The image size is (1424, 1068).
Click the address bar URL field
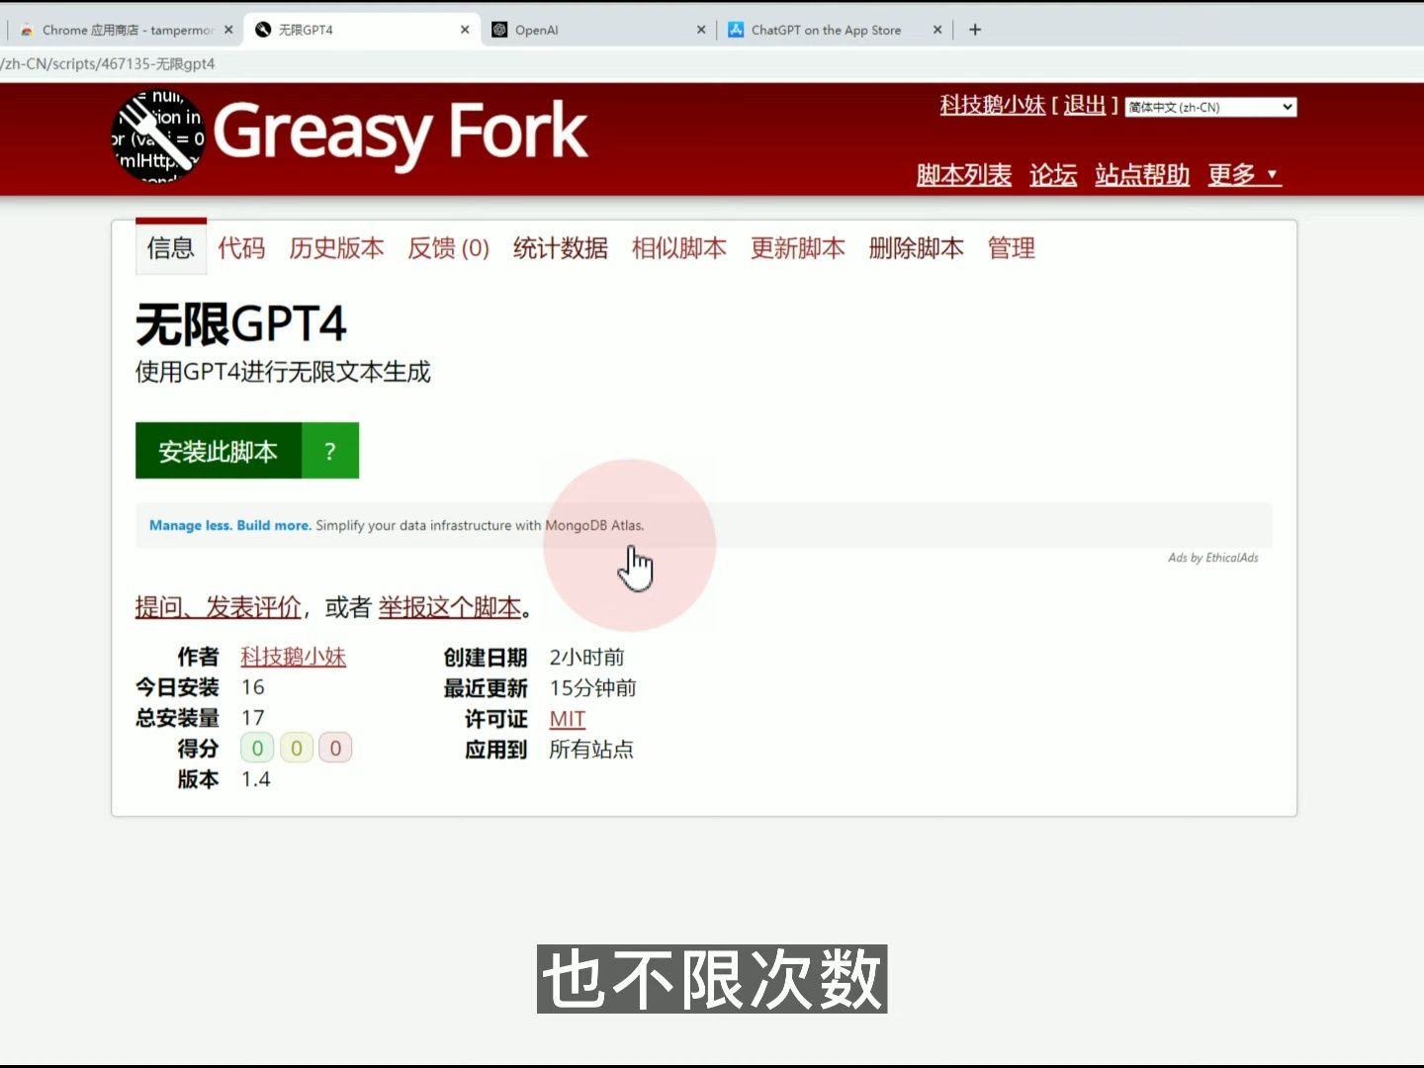point(712,63)
